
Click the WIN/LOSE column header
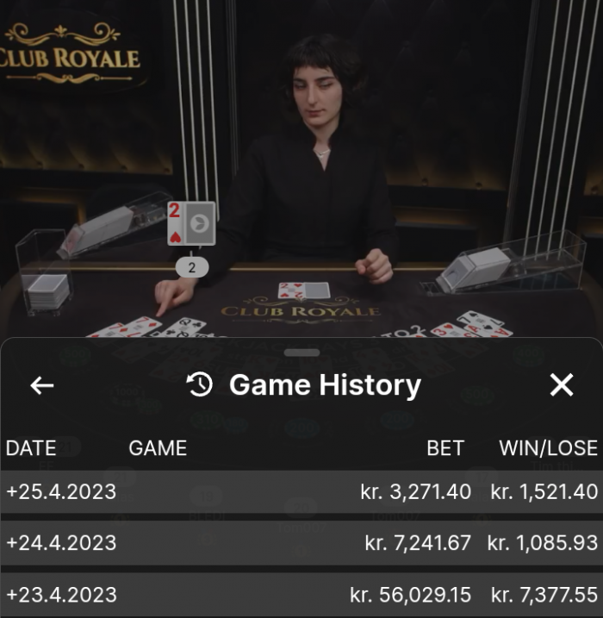tap(548, 448)
